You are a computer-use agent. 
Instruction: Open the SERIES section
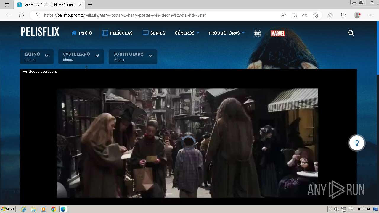pyautogui.click(x=154, y=33)
